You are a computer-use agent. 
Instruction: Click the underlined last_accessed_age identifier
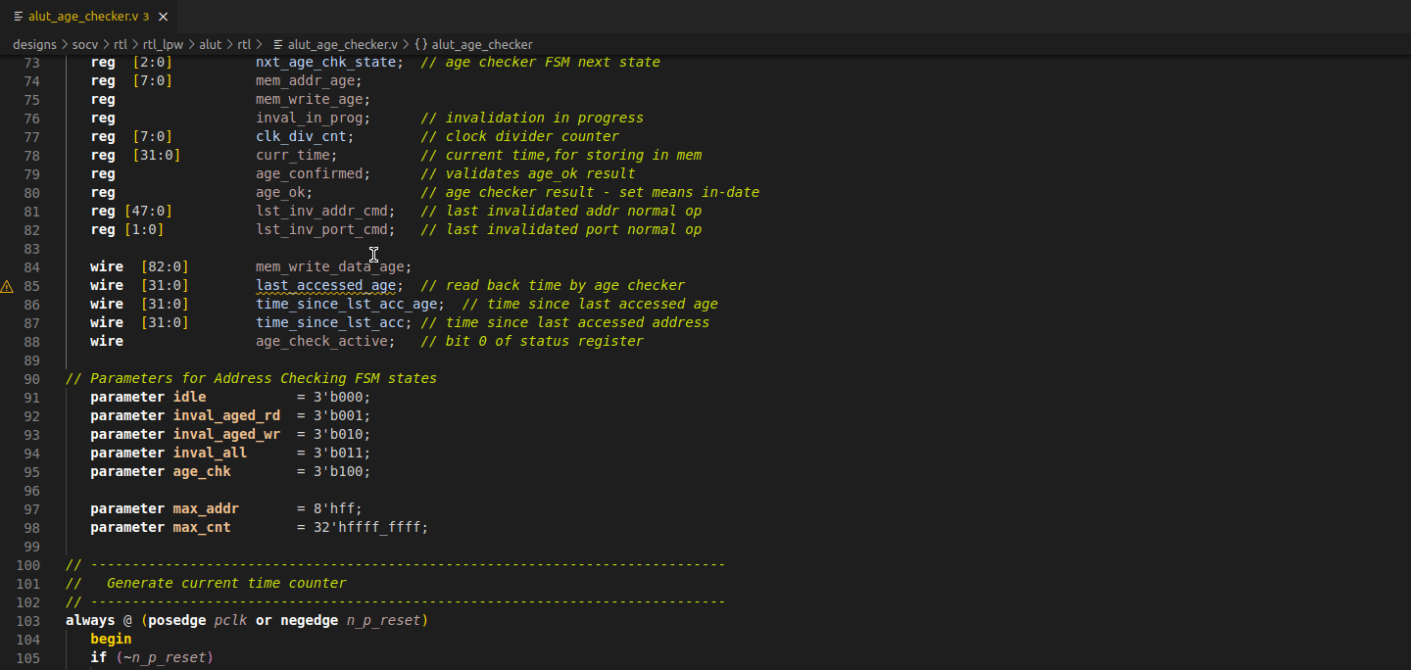pyautogui.click(x=325, y=286)
